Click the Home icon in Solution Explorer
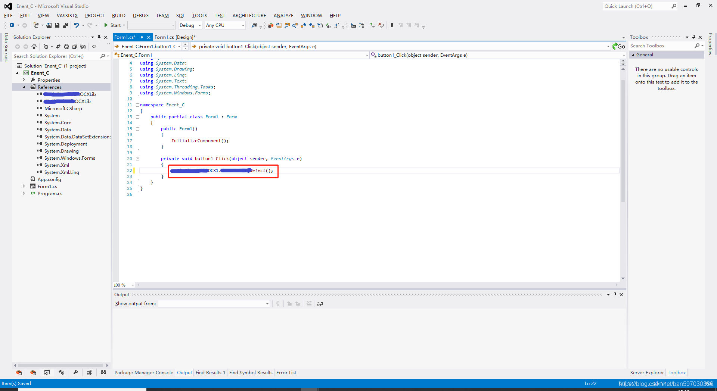The image size is (717, 391). [x=34, y=47]
